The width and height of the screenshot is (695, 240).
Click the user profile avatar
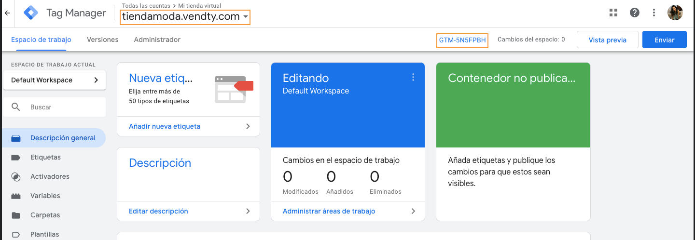click(x=675, y=13)
